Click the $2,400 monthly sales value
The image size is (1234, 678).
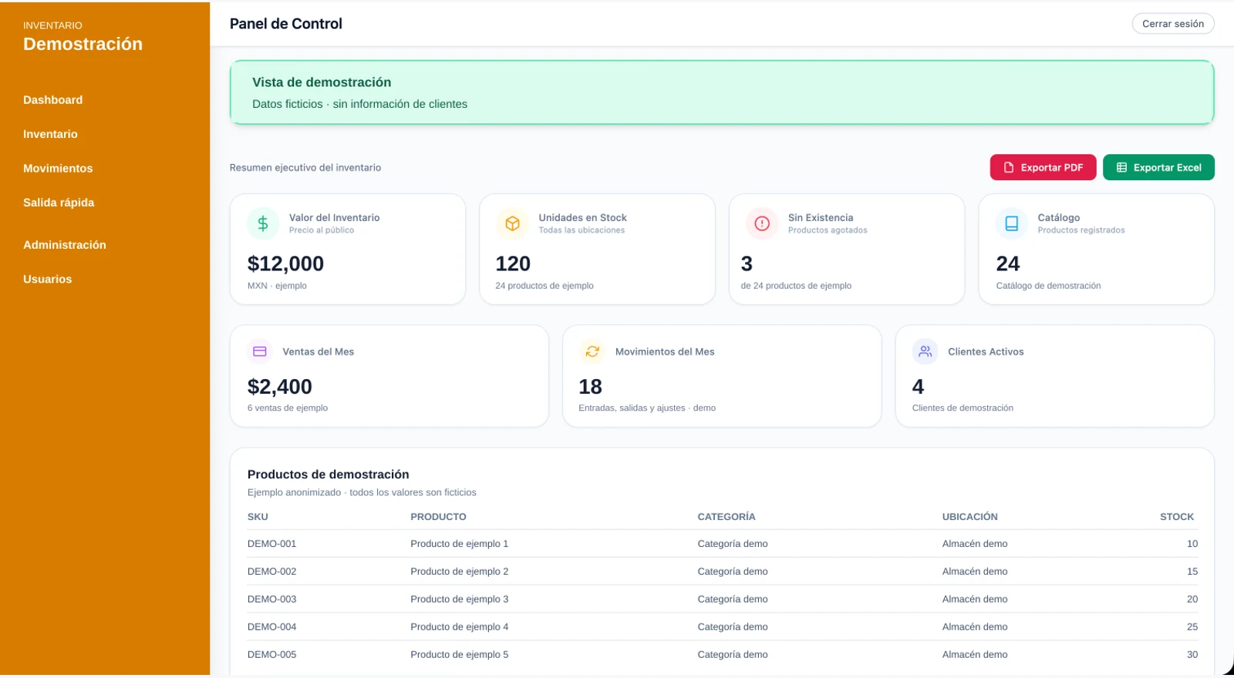(x=280, y=387)
